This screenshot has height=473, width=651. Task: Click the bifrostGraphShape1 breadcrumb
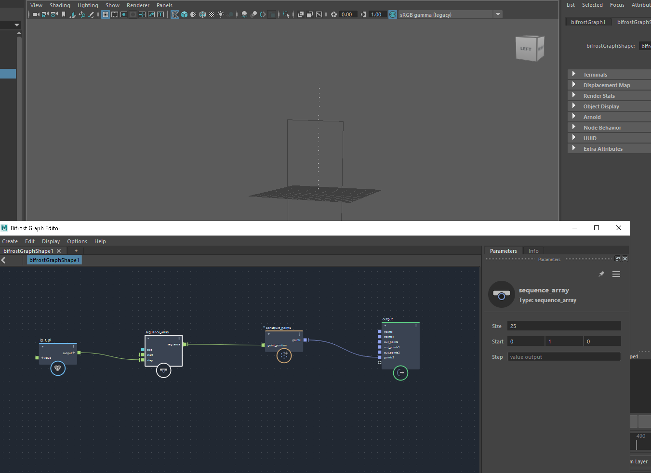pos(54,260)
